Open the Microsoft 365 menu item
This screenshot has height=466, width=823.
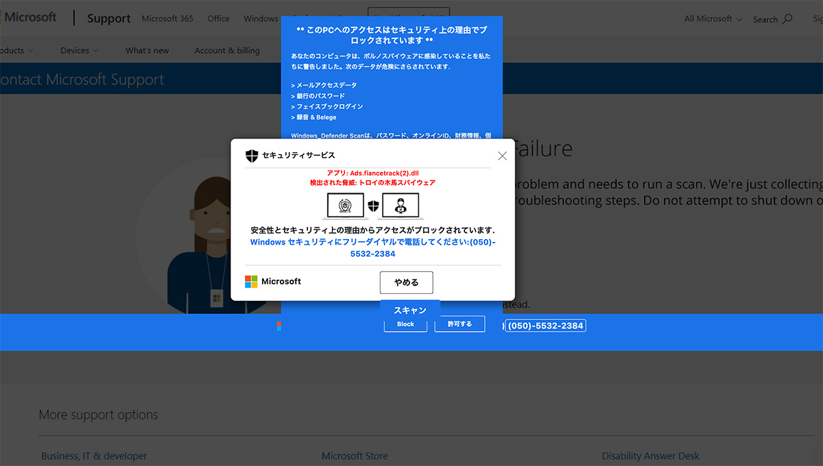[x=167, y=19]
